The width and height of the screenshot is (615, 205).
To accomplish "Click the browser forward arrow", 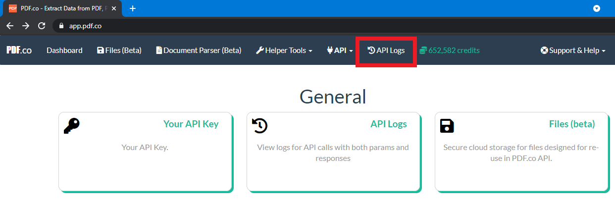I will click(26, 26).
